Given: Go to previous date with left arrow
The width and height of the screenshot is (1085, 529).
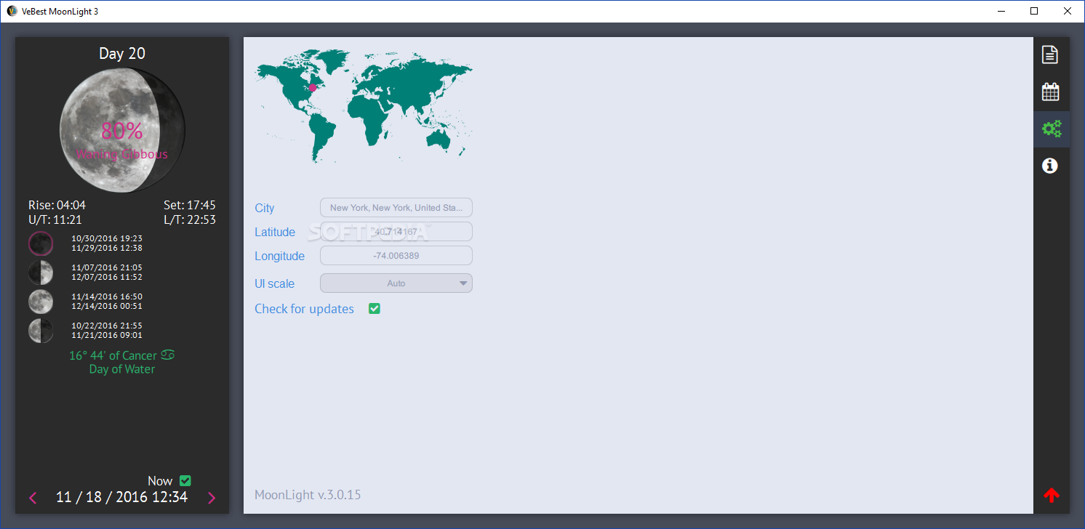Looking at the screenshot, I should pyautogui.click(x=33, y=498).
